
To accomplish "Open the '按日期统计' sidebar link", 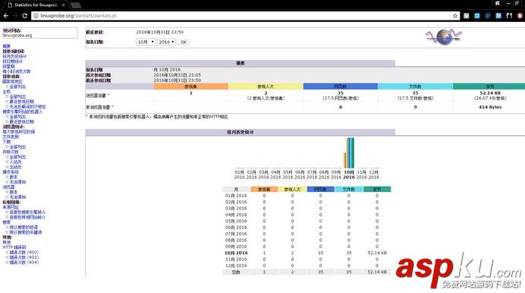I will point(13,61).
